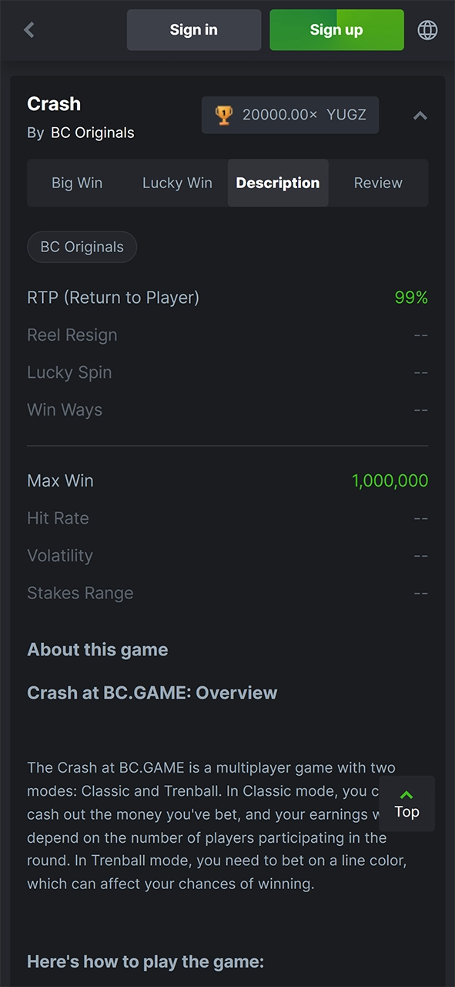This screenshot has width=455, height=987.
Task: Click the green arrow inside the Top button
Action: [x=406, y=794]
